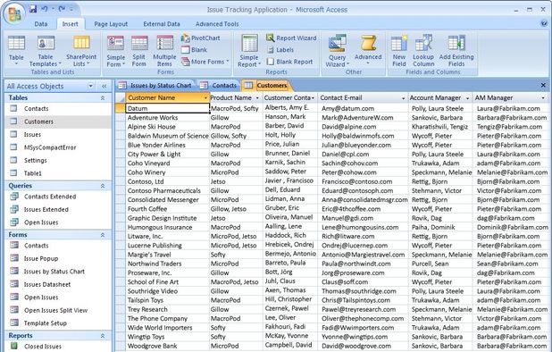Open Access Help question mark icon
The width and height of the screenshot is (552, 352).
point(544,23)
